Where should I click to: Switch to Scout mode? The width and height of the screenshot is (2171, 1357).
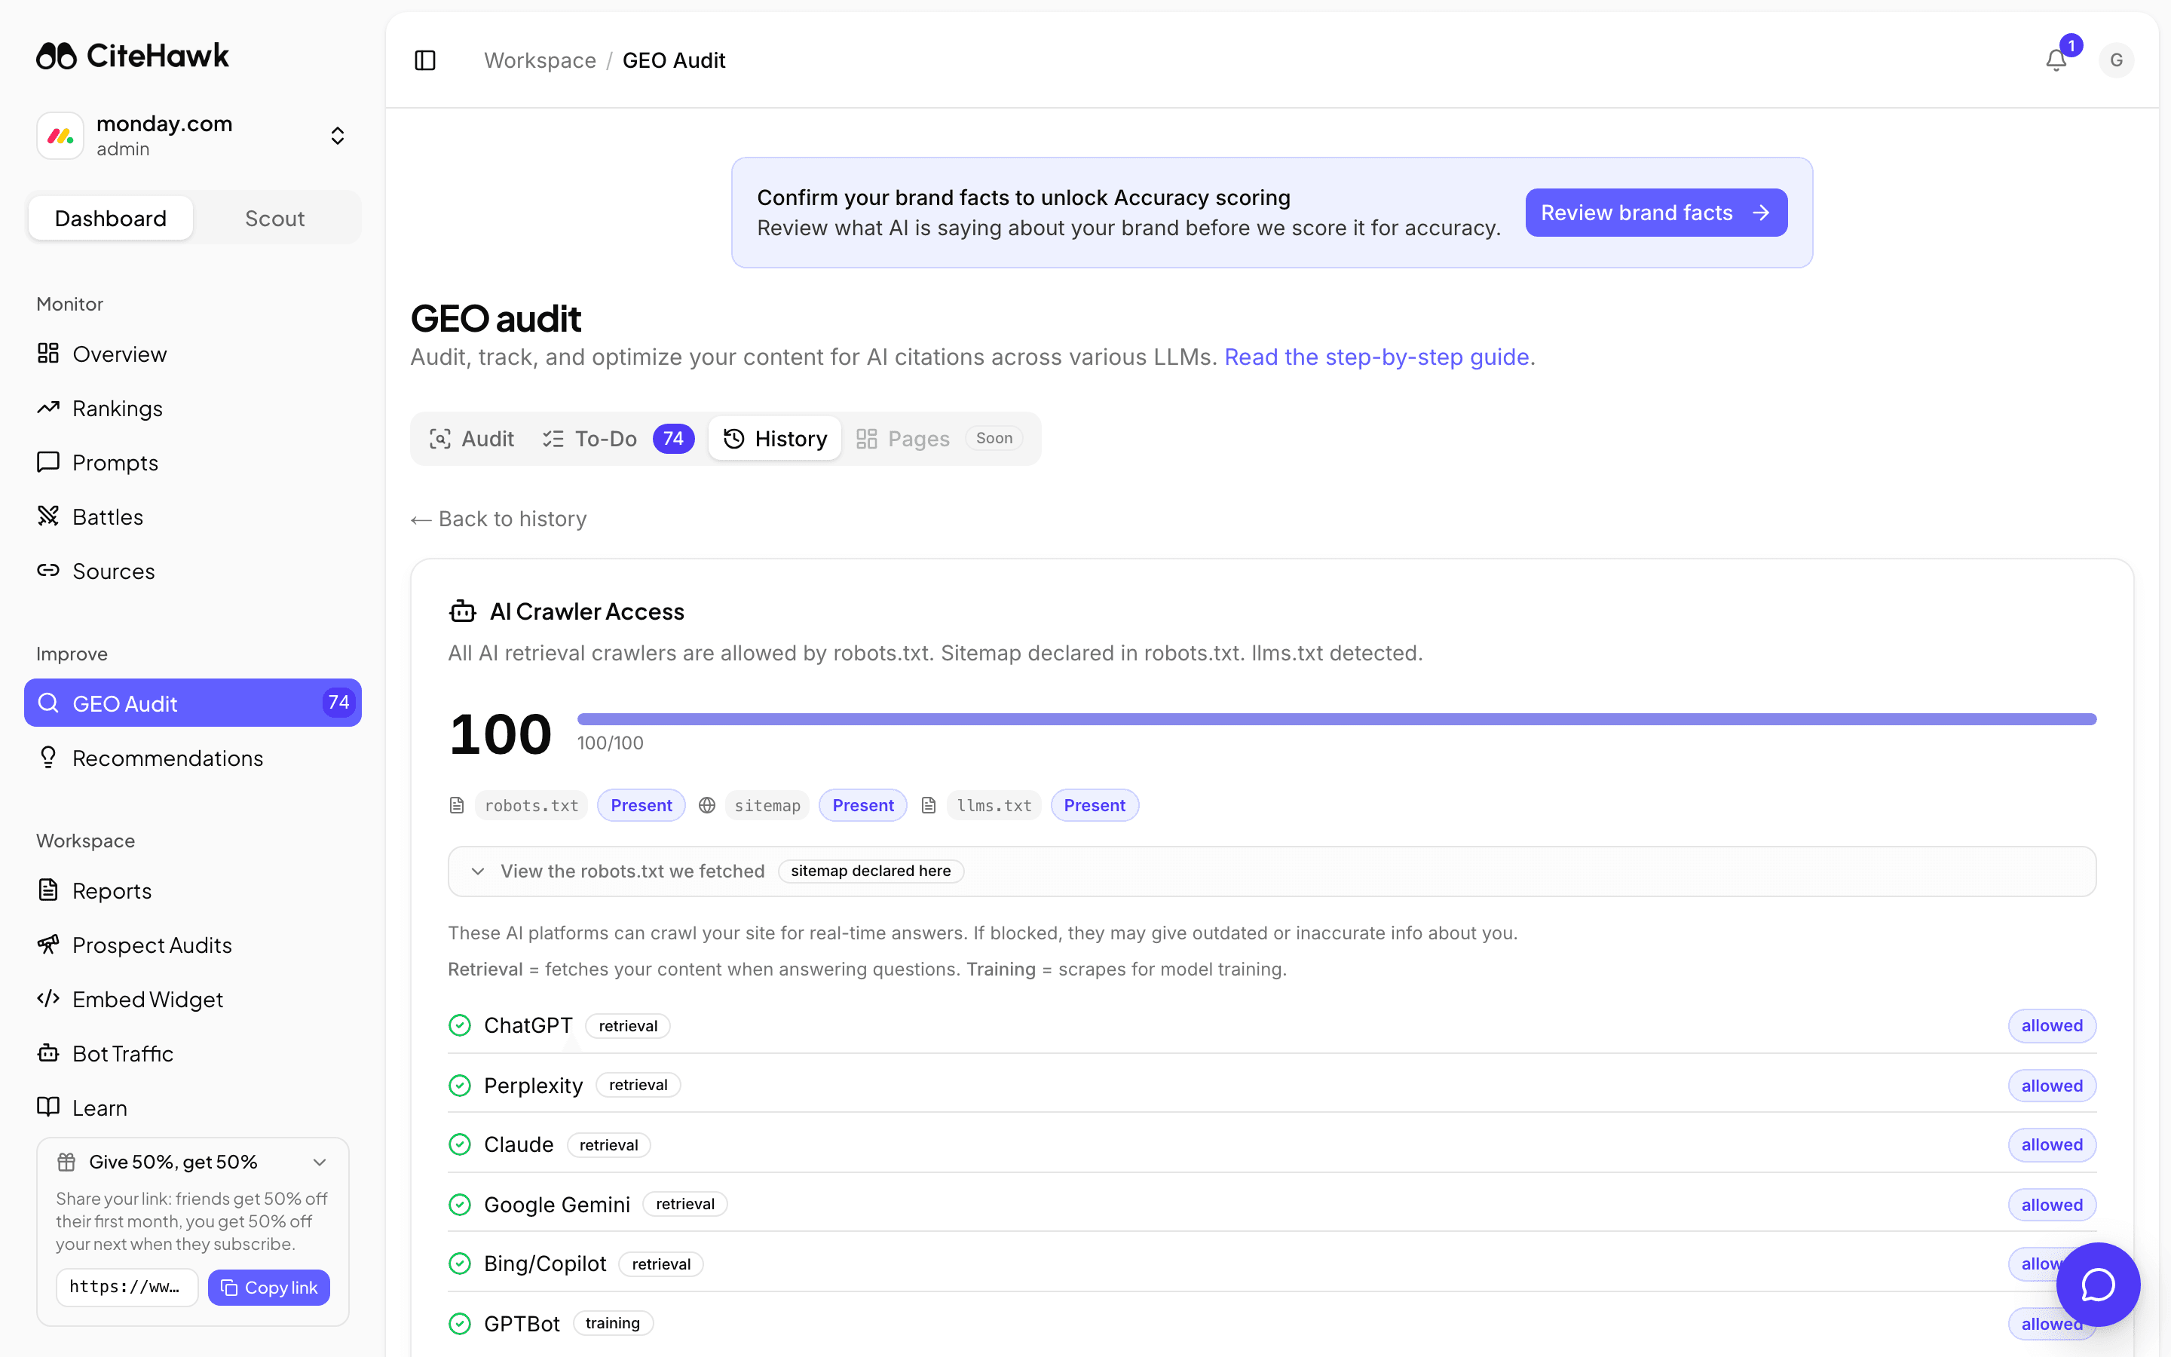pyautogui.click(x=274, y=218)
